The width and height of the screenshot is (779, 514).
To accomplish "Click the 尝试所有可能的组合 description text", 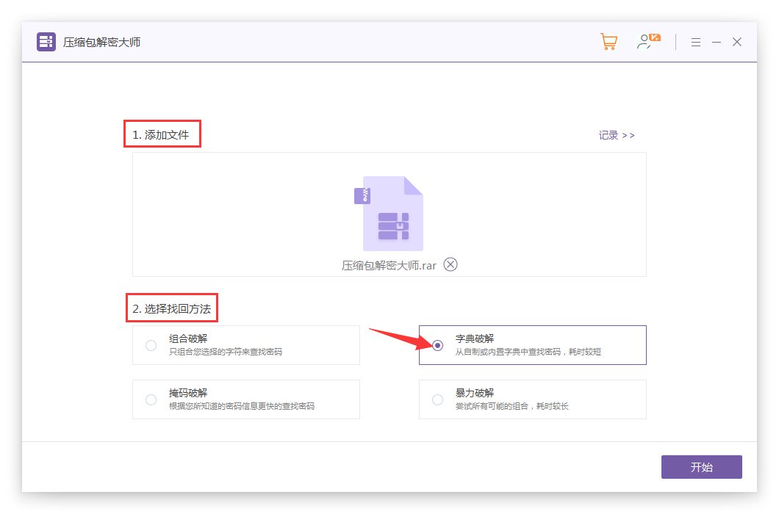I will click(x=511, y=406).
